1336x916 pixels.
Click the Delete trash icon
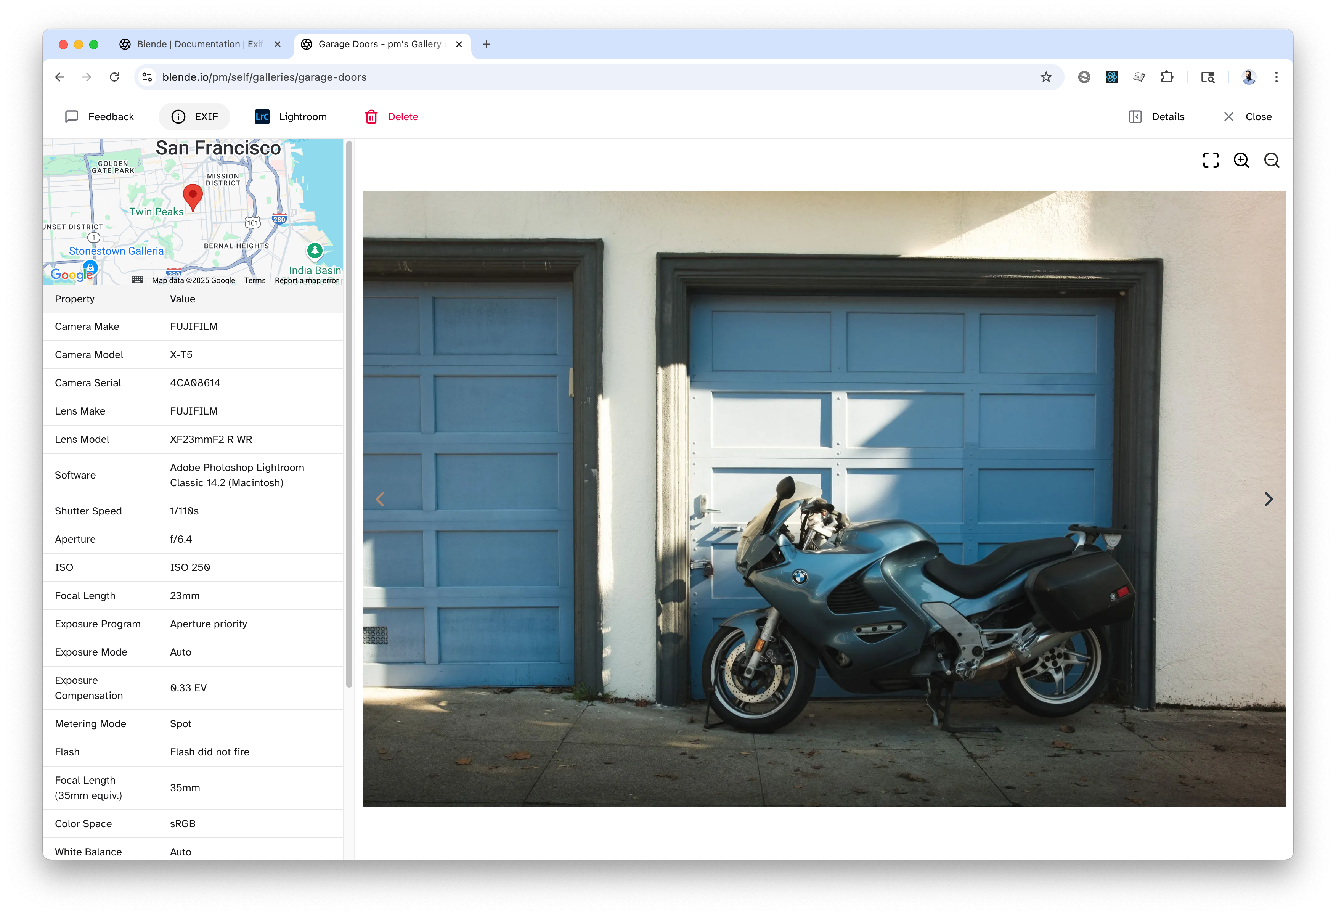click(x=372, y=117)
